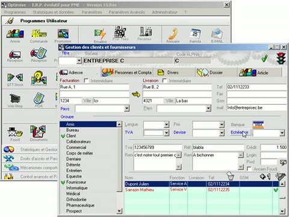
Task: Open the Langue dropdown
Action: [x=166, y=125]
